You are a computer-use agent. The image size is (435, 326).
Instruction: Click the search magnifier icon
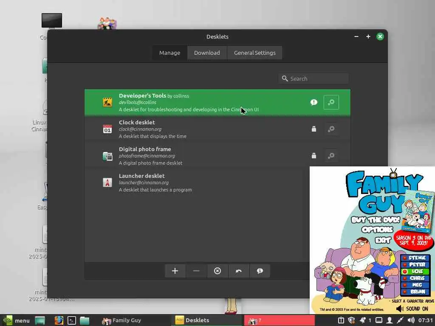pyautogui.click(x=285, y=79)
